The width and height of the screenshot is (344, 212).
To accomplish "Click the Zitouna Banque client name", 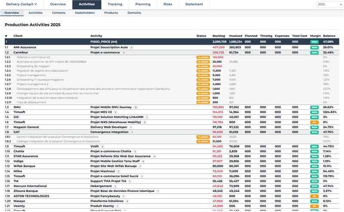I will tap(26, 191).
